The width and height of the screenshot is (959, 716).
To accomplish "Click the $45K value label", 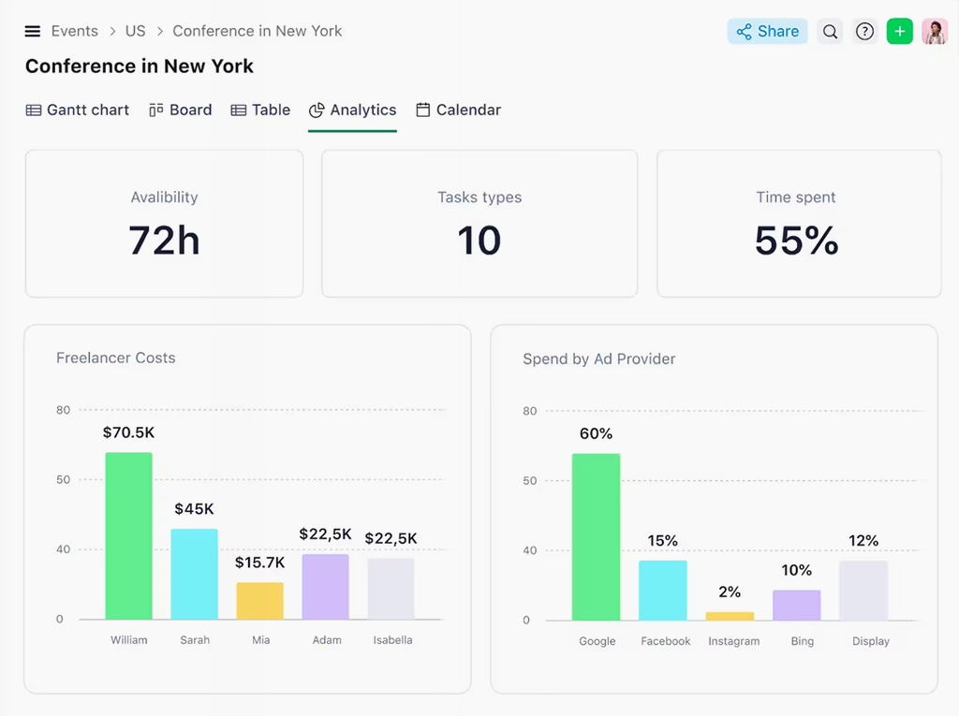I will pyautogui.click(x=195, y=509).
